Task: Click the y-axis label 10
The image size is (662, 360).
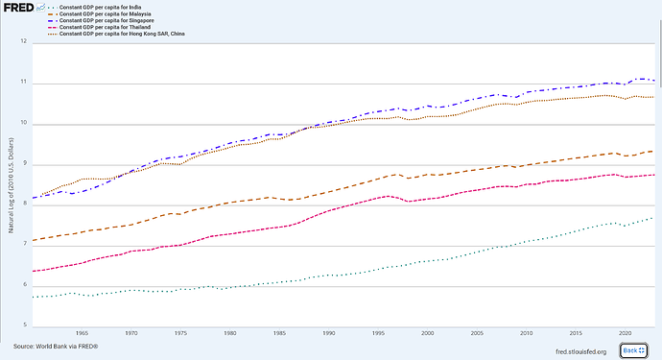Action: [x=23, y=123]
